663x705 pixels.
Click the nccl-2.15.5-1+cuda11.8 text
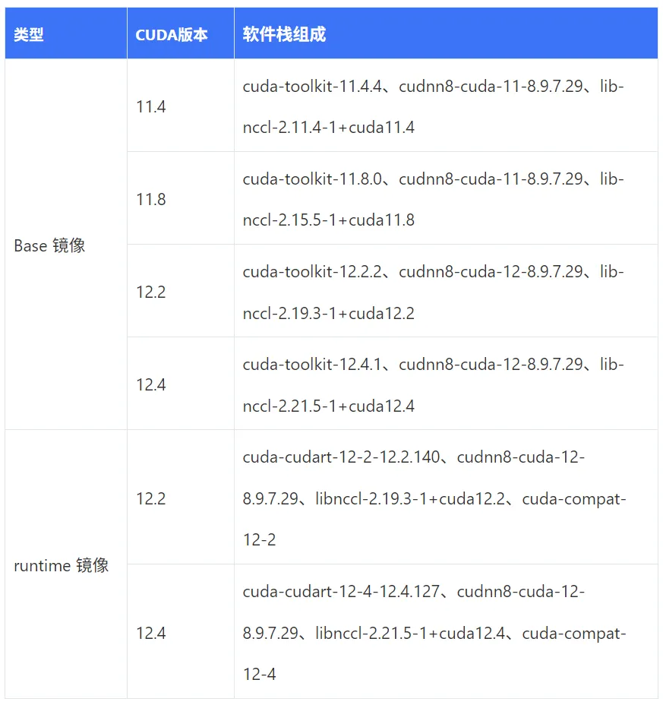click(329, 220)
